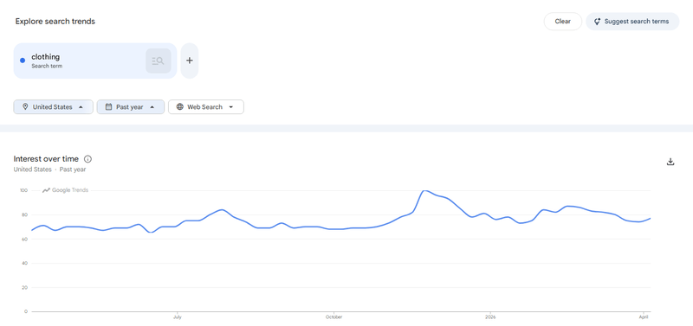This screenshot has height=326, width=693.
Task: Click the blue dot beside clothing
Action: click(x=23, y=61)
